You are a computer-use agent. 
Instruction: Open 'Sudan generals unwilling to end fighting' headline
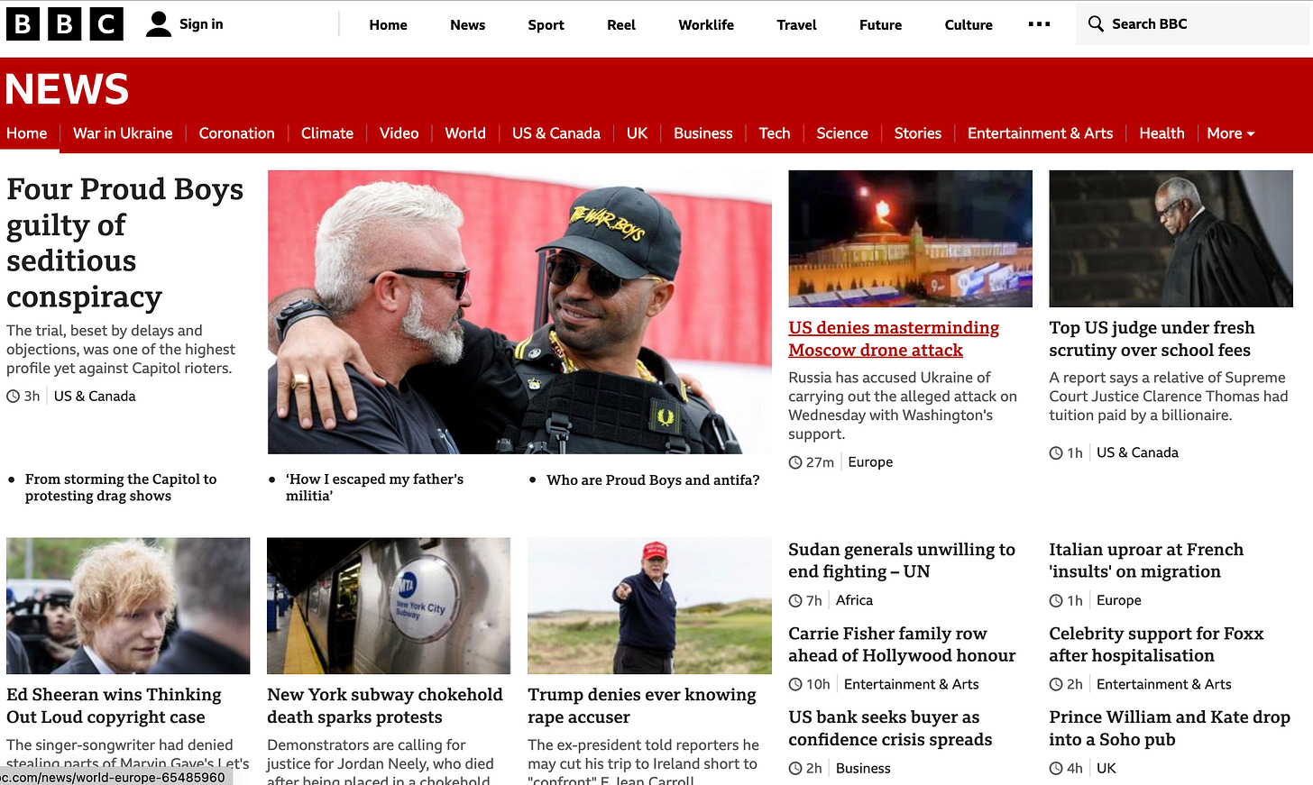(x=902, y=561)
